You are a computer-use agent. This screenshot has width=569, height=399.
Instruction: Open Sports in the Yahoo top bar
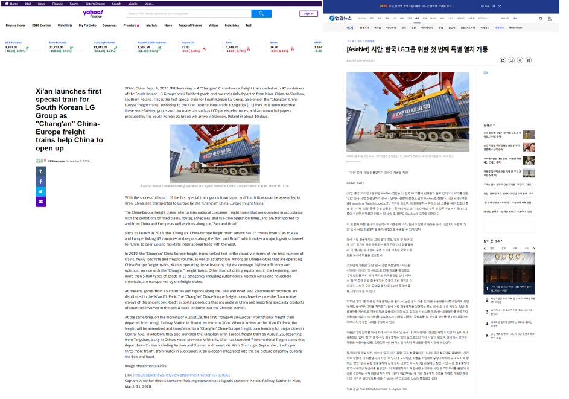tap(74, 4)
